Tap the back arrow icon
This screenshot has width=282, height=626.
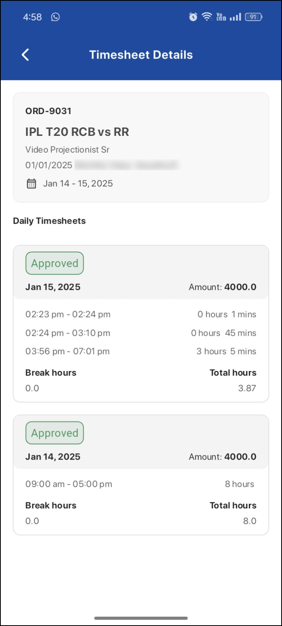(x=25, y=55)
